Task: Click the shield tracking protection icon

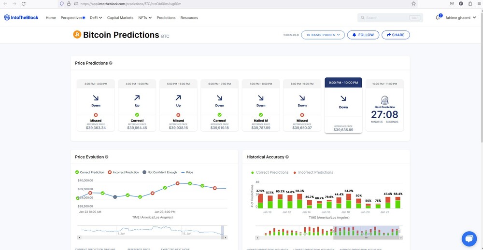Action: click(x=62, y=4)
